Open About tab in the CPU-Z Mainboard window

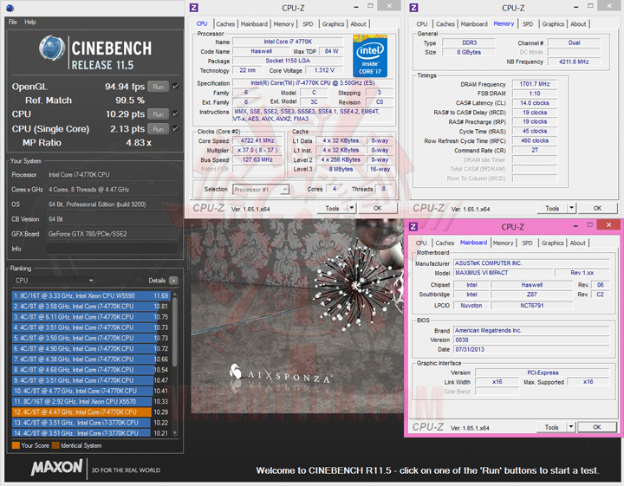click(577, 243)
